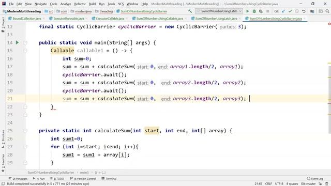Open Git Show History clock icon

tap(297, 11)
